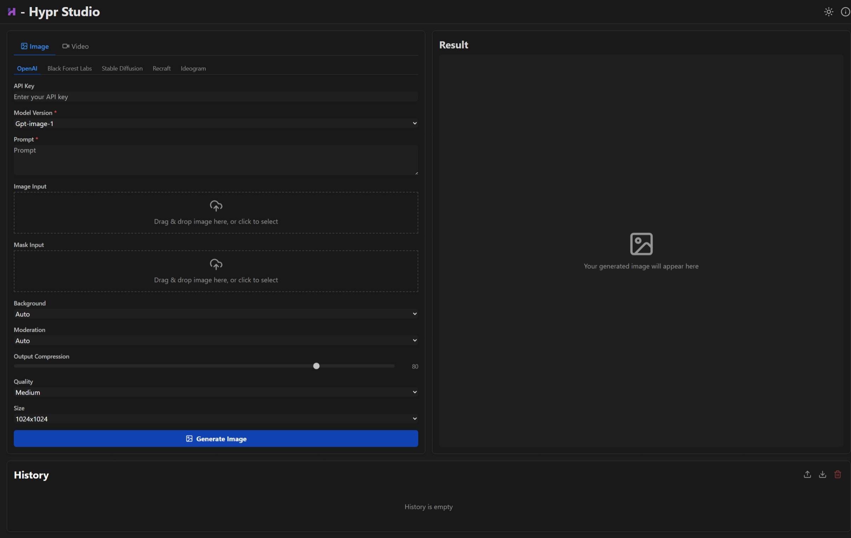Expand the Background dropdown

[216, 314]
